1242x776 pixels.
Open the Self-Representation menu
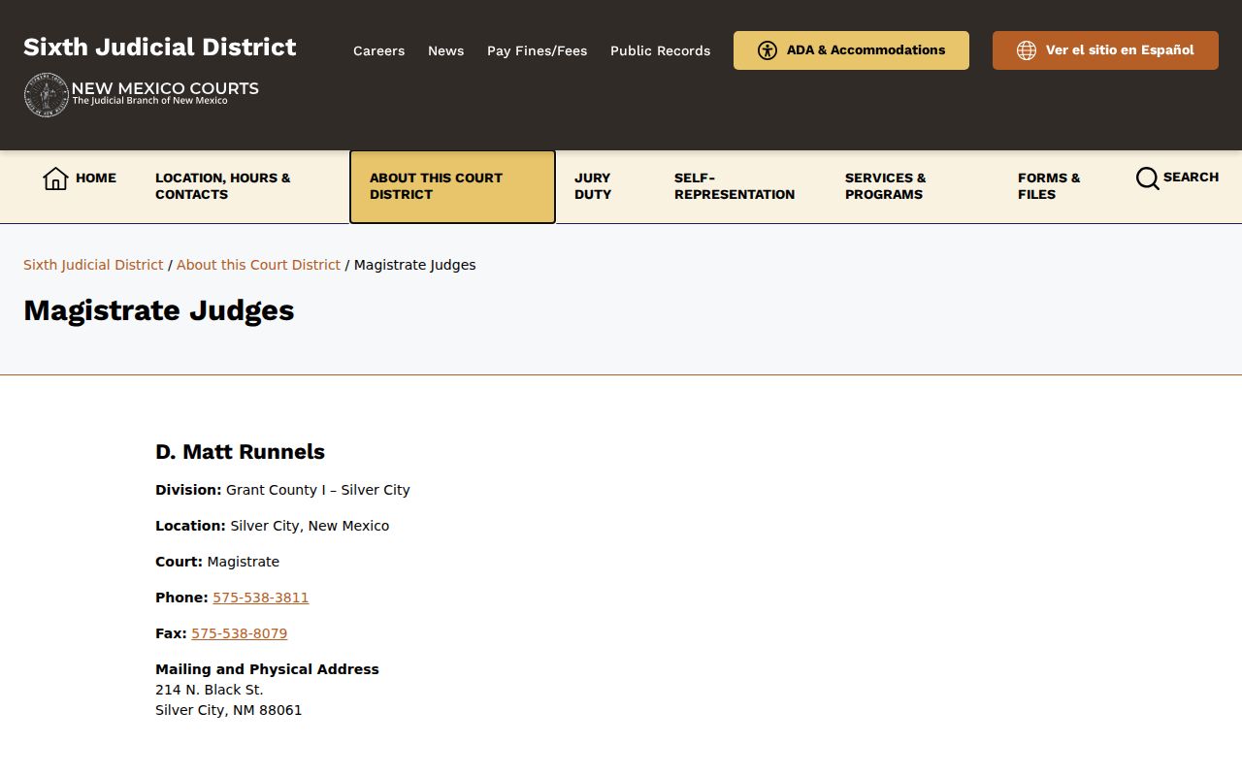tap(735, 186)
